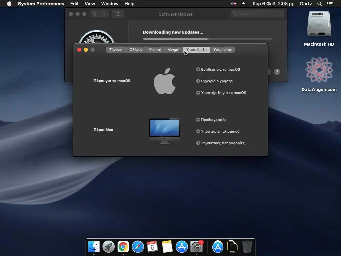Launch Safari from the Dock

click(x=138, y=247)
